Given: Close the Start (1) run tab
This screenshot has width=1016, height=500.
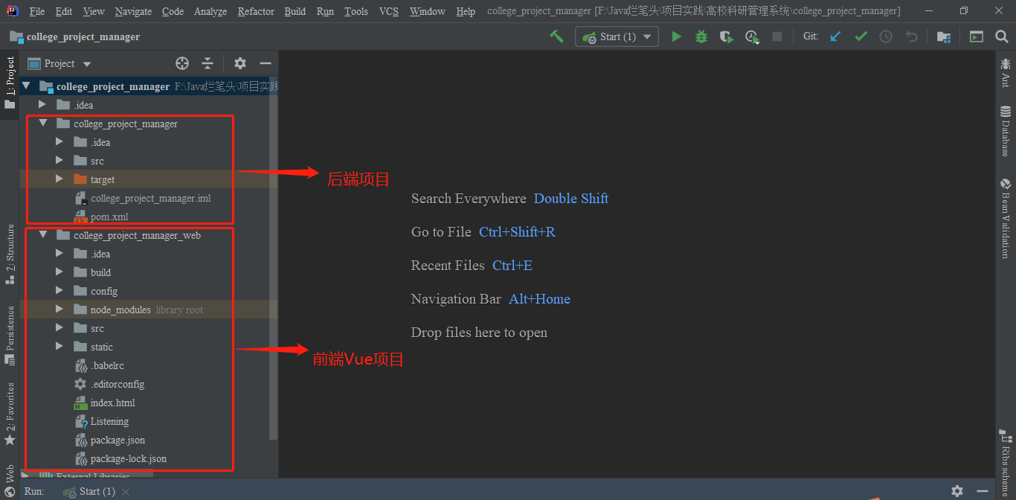Looking at the screenshot, I should click(126, 492).
